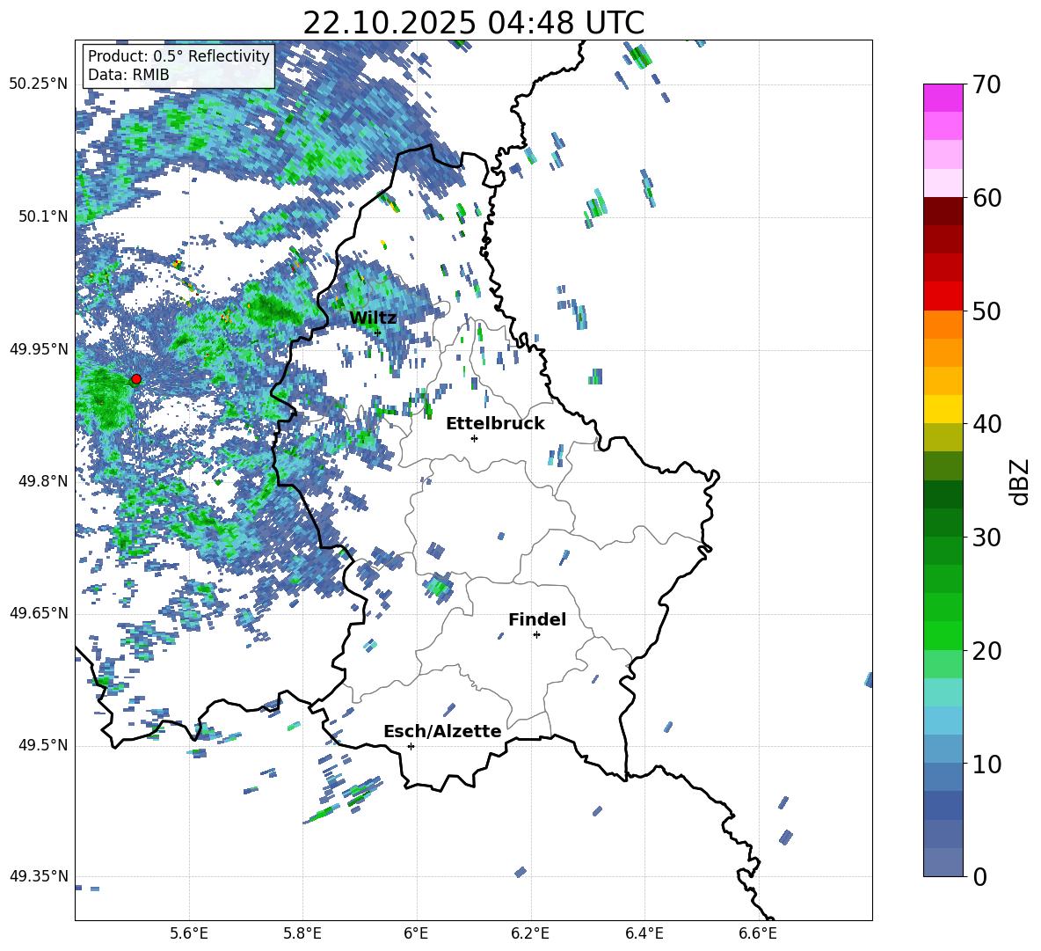This screenshot has width=1041, height=951.
Task: Click the colorbar 10 tick label
Action: pos(986,764)
